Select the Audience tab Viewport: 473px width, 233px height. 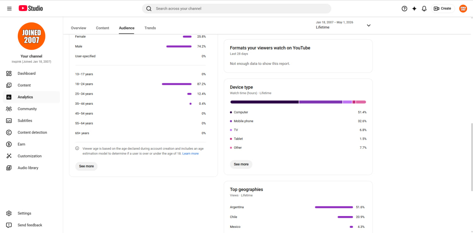click(x=127, y=28)
